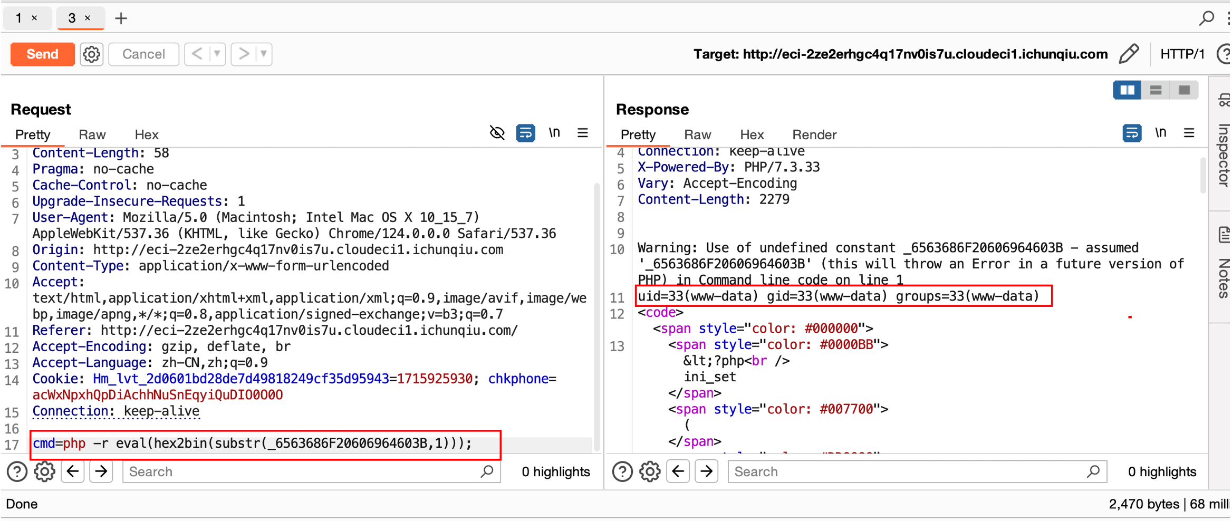This screenshot has width=1232, height=521.
Task: Focus the Request search field
Action: coord(312,472)
